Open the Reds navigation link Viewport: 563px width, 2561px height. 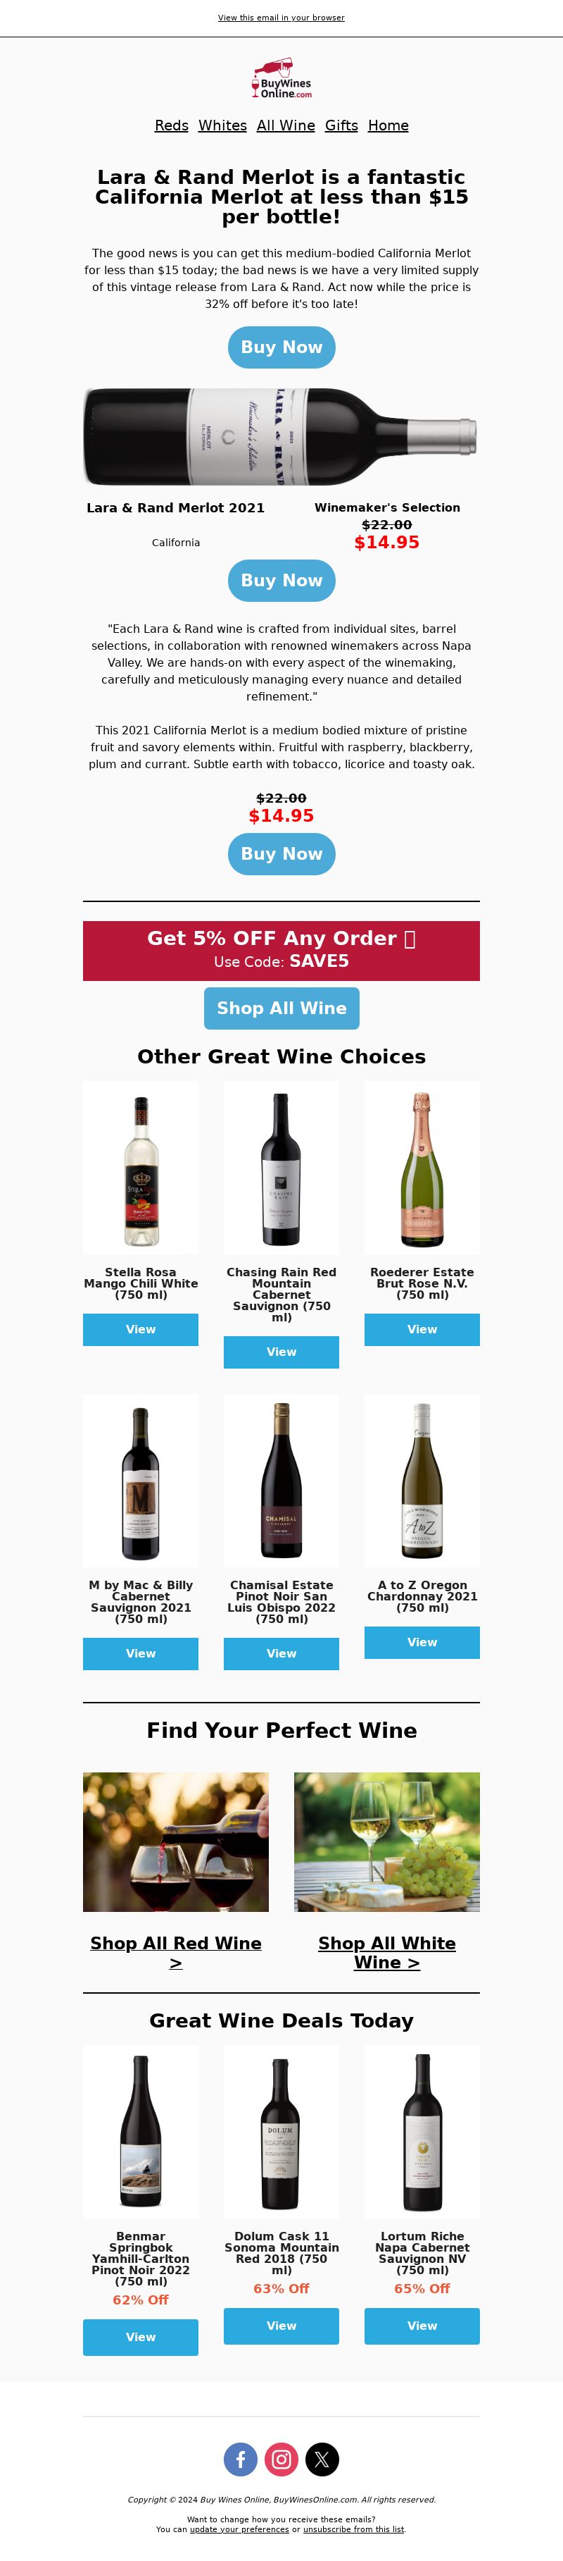tap(172, 125)
